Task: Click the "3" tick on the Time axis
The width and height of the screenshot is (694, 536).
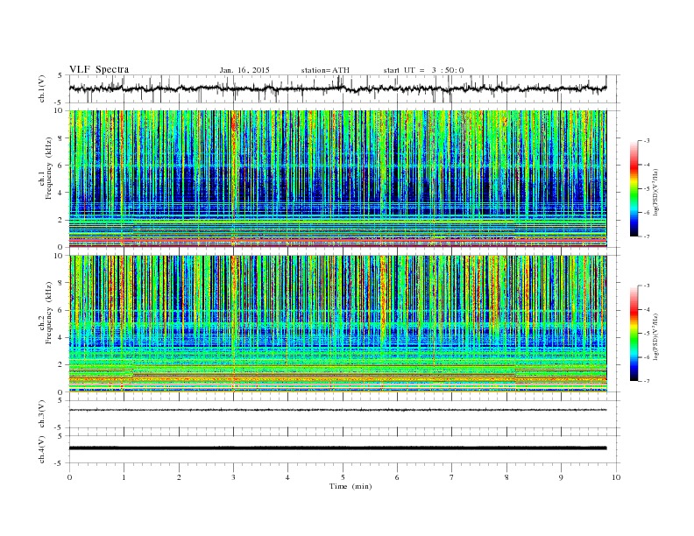Action: click(x=233, y=477)
